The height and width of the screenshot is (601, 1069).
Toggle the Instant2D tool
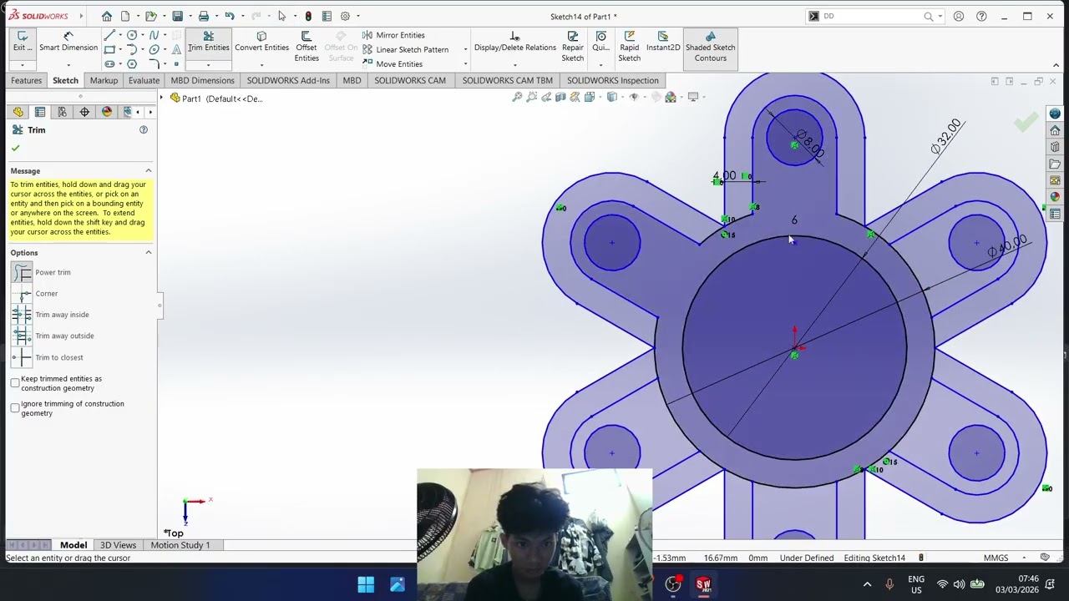click(663, 42)
